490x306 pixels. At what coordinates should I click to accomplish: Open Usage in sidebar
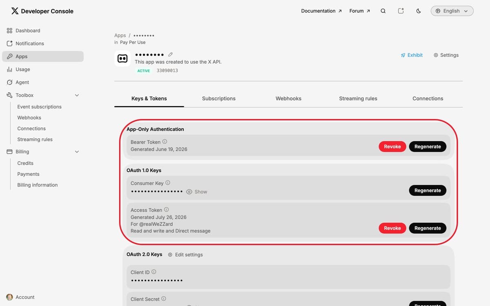point(43,69)
